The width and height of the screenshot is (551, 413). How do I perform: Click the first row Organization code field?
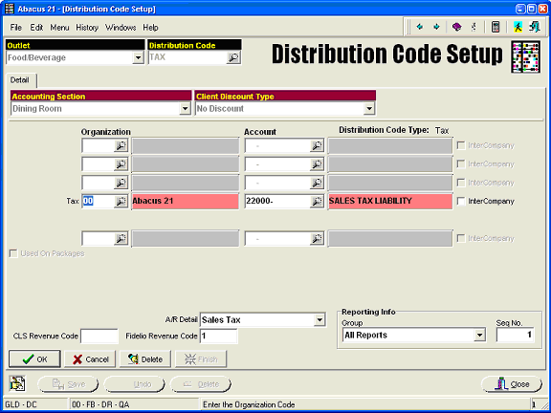click(x=98, y=145)
